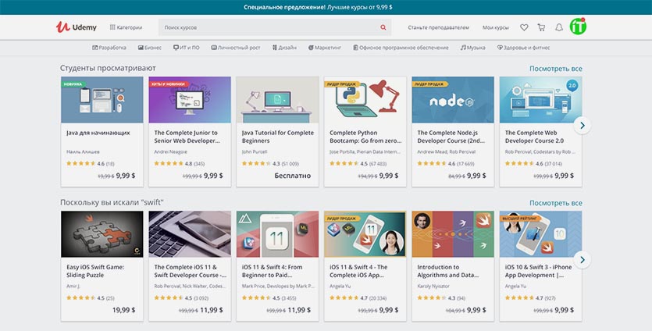This screenshot has height=331, width=652.
Task: Open Мои курсы link
Action: pos(495,27)
